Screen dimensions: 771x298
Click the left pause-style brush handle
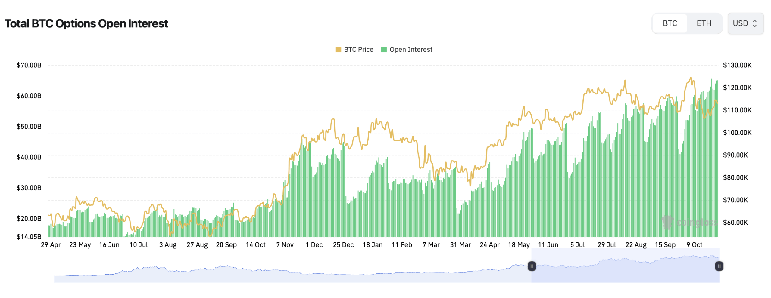point(532,266)
